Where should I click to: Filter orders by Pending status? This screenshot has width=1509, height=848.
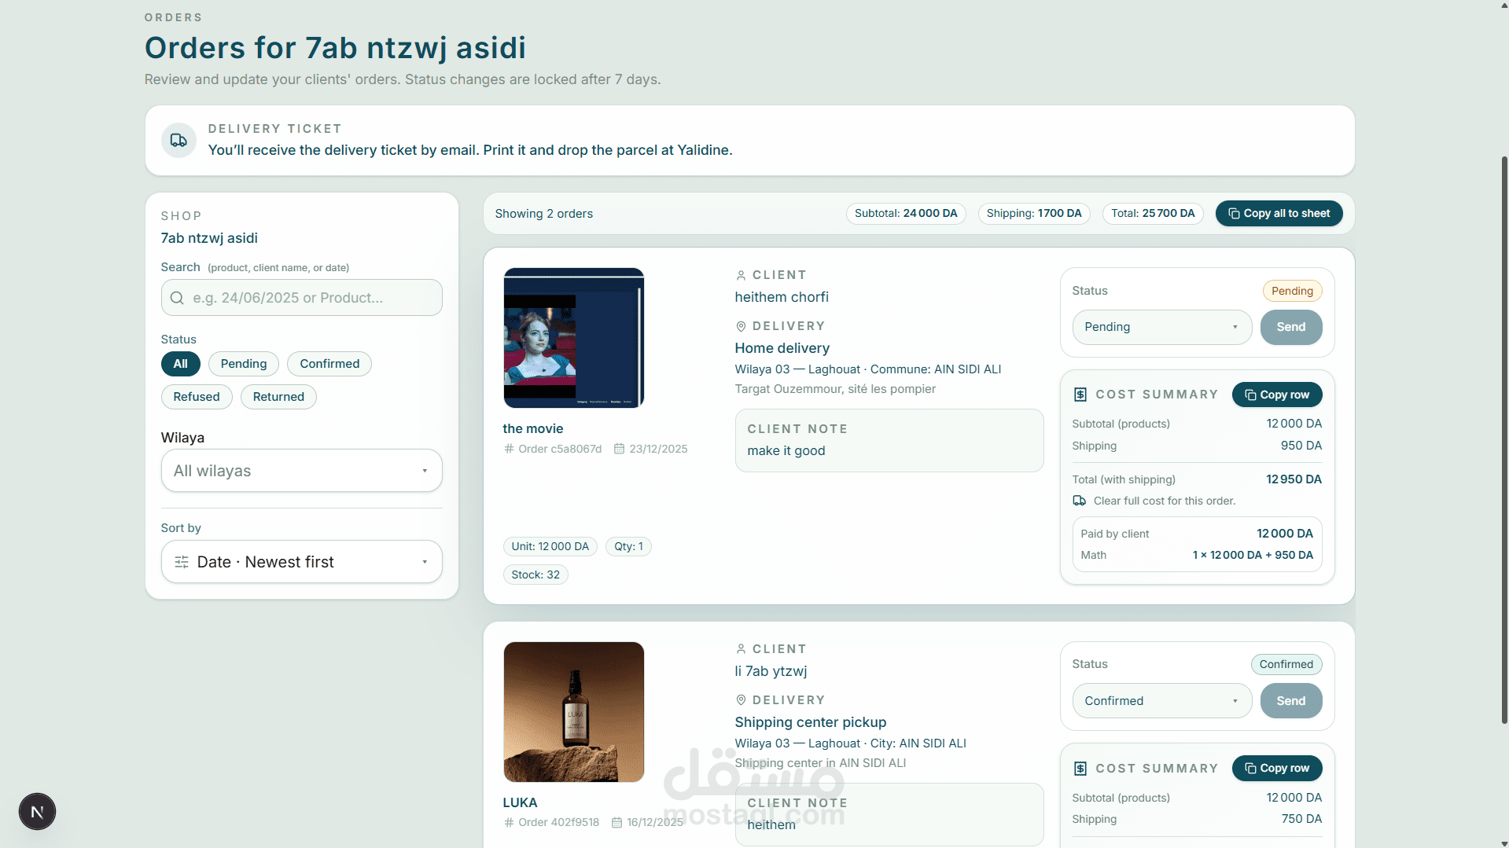[x=244, y=364]
